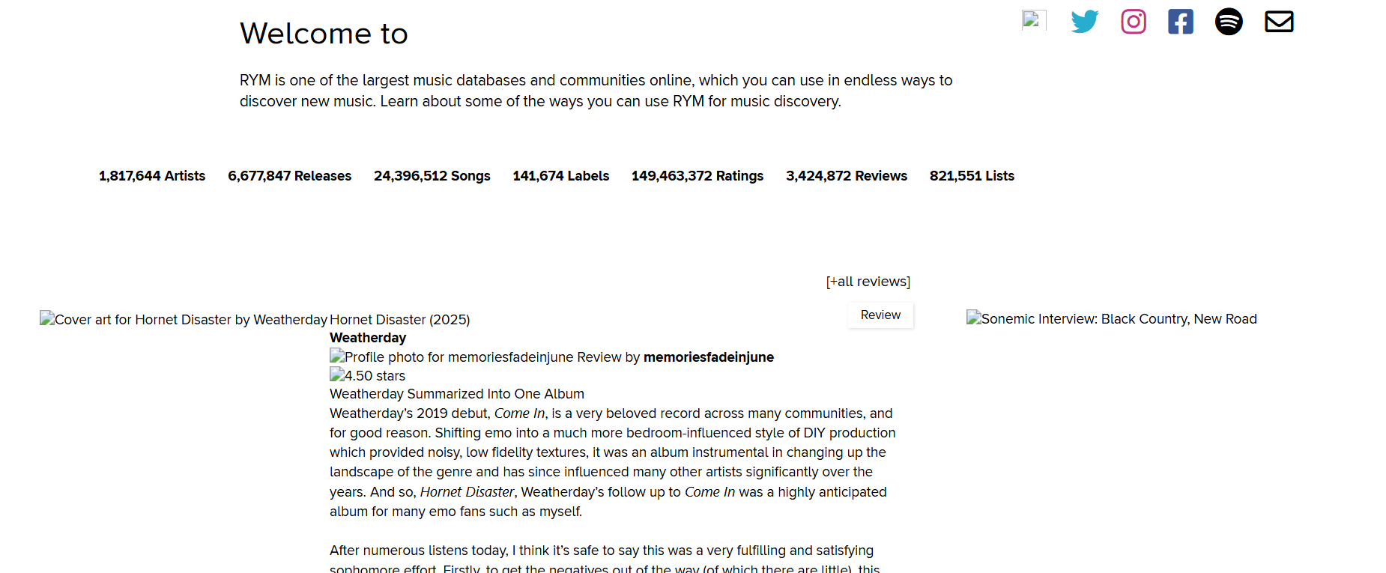This screenshot has height=573, width=1386.
Task: Select the 141,674 Labels stat
Action: (x=561, y=176)
